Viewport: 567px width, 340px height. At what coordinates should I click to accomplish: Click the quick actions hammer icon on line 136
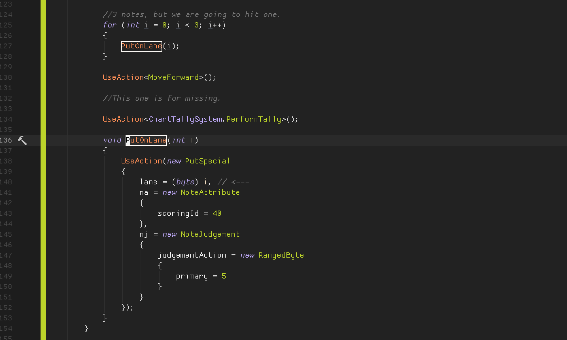click(22, 140)
